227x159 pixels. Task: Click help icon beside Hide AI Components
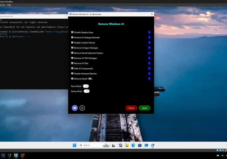coord(149,68)
